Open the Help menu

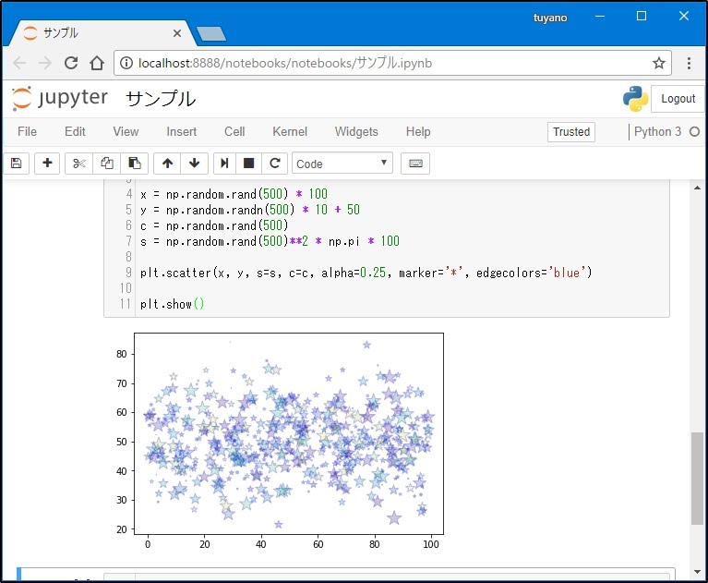[418, 131]
